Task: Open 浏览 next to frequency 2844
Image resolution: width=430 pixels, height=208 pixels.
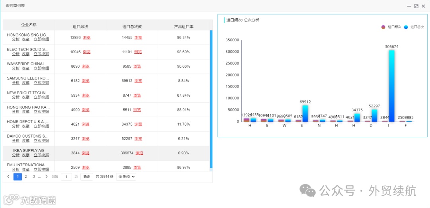Action: pos(86,153)
